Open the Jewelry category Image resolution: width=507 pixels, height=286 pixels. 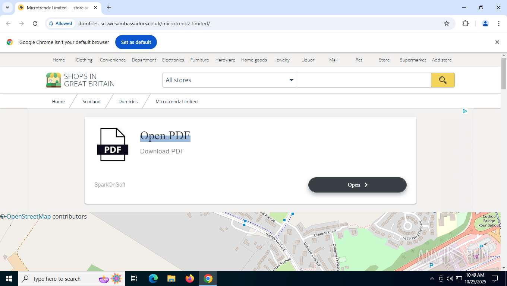tap(282, 60)
